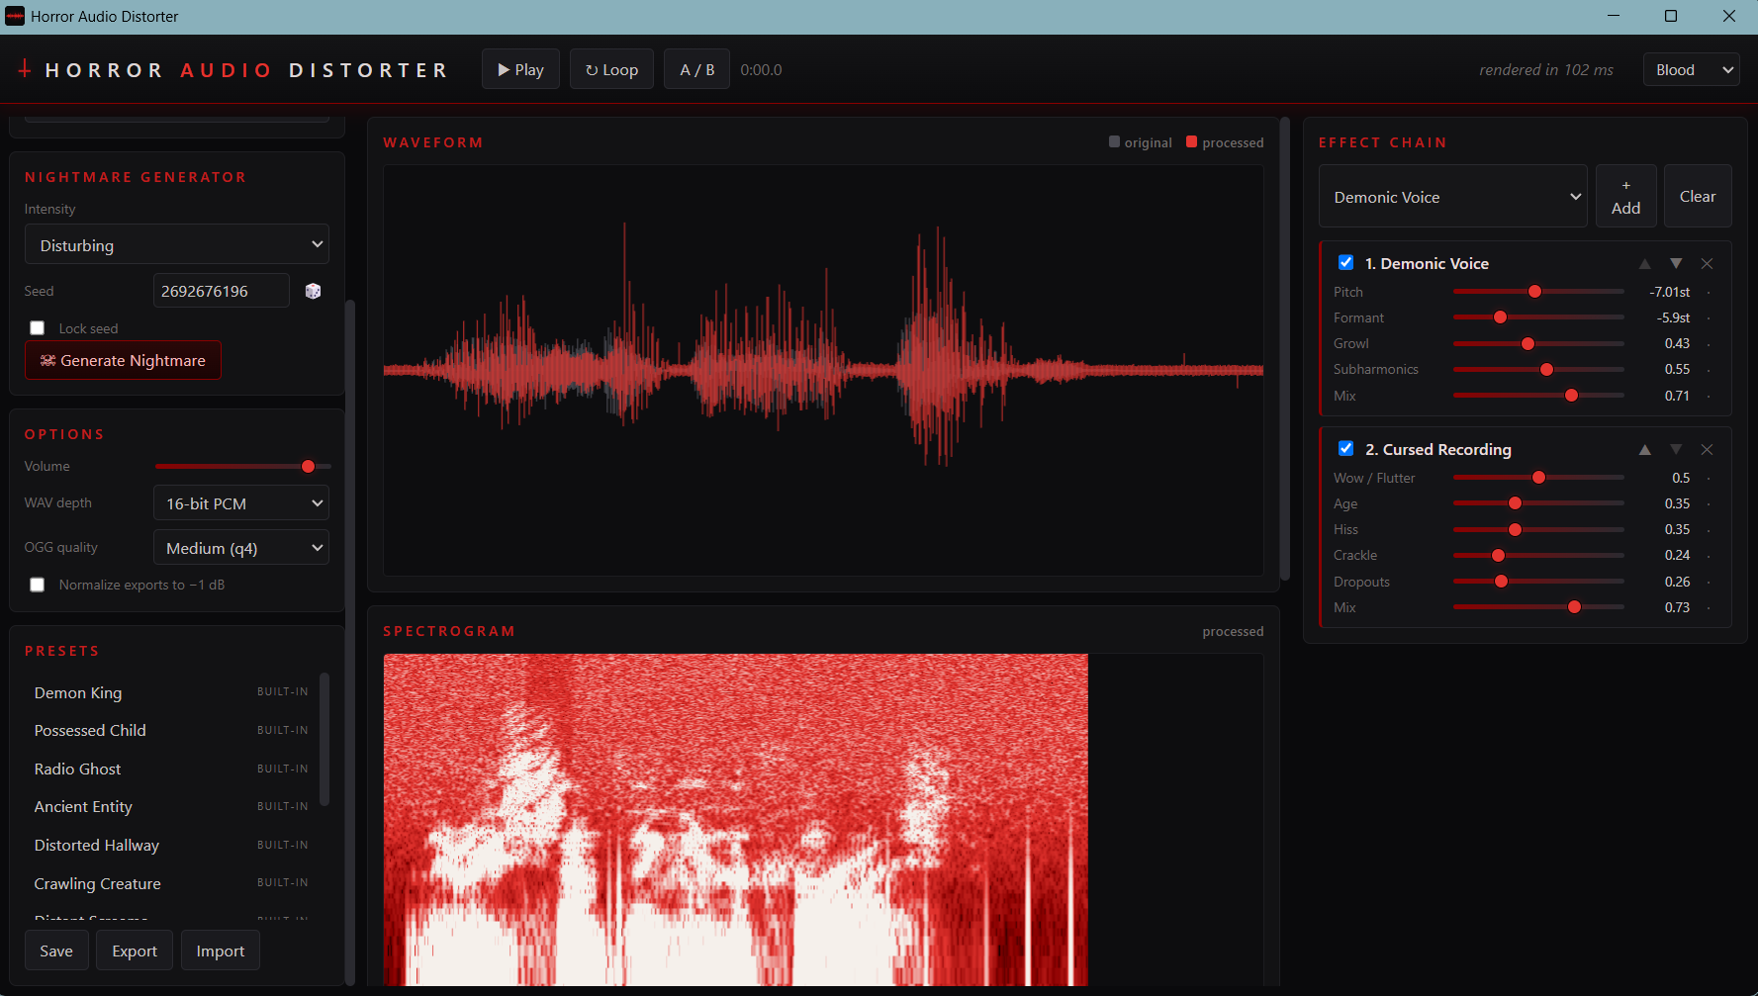
Task: Disable the Cursed Recording effect checkbox
Action: click(x=1345, y=448)
